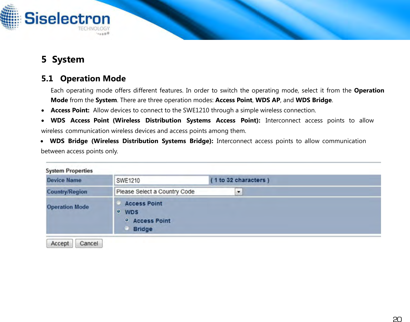Select the top-level Access Point radio button
This screenshot has width=410, height=322.
pyautogui.click(x=119, y=203)
